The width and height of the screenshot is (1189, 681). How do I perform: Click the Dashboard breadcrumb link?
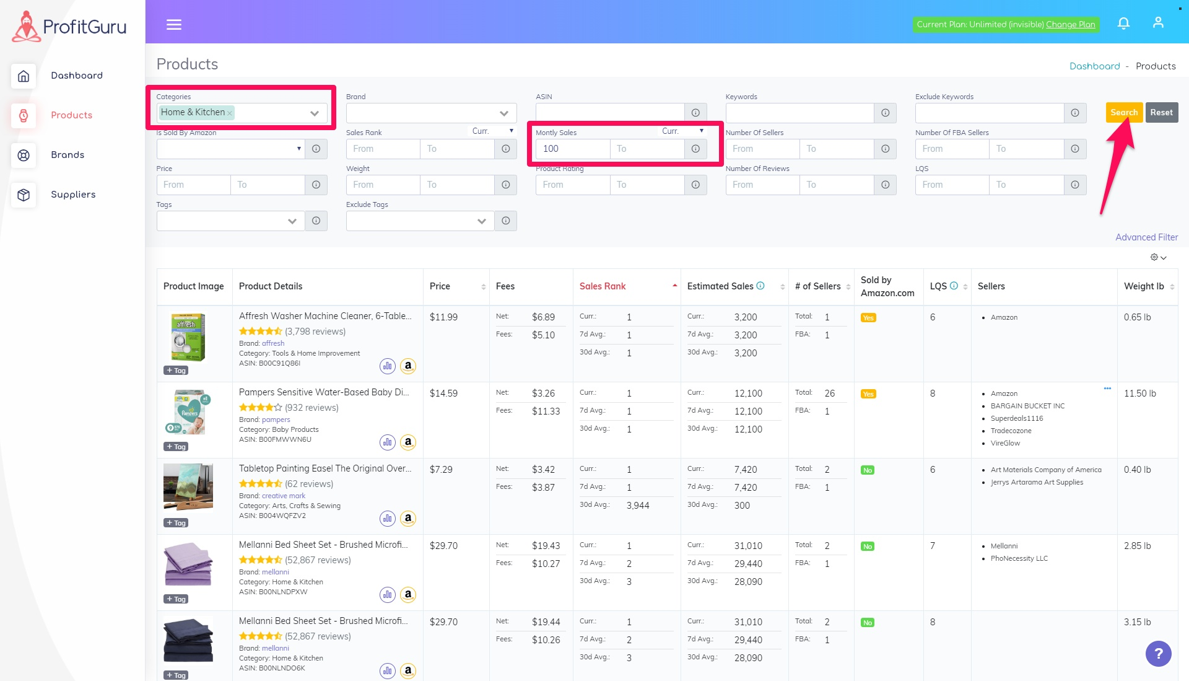point(1094,66)
